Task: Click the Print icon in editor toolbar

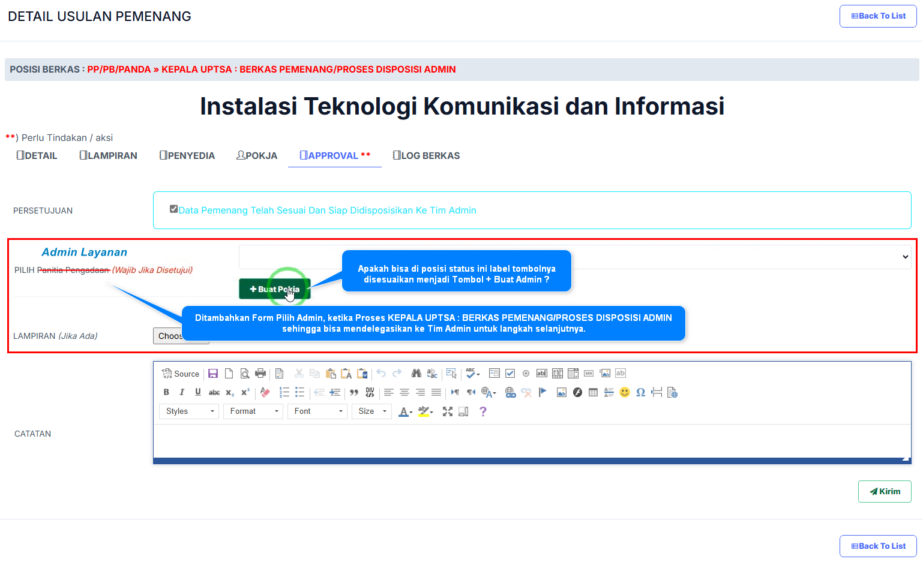Action: click(260, 374)
